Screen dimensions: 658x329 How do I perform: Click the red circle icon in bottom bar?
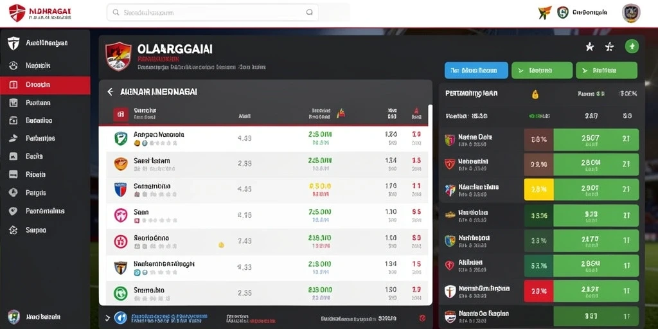(x=423, y=318)
